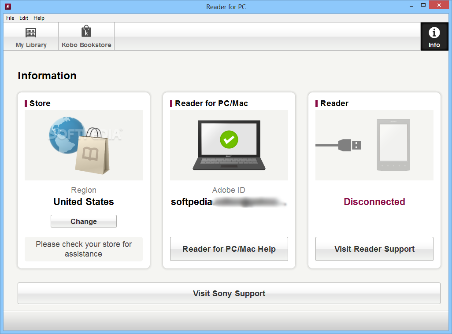Minimize the Reader for PC window
This screenshot has height=334, width=452.
point(411,5)
